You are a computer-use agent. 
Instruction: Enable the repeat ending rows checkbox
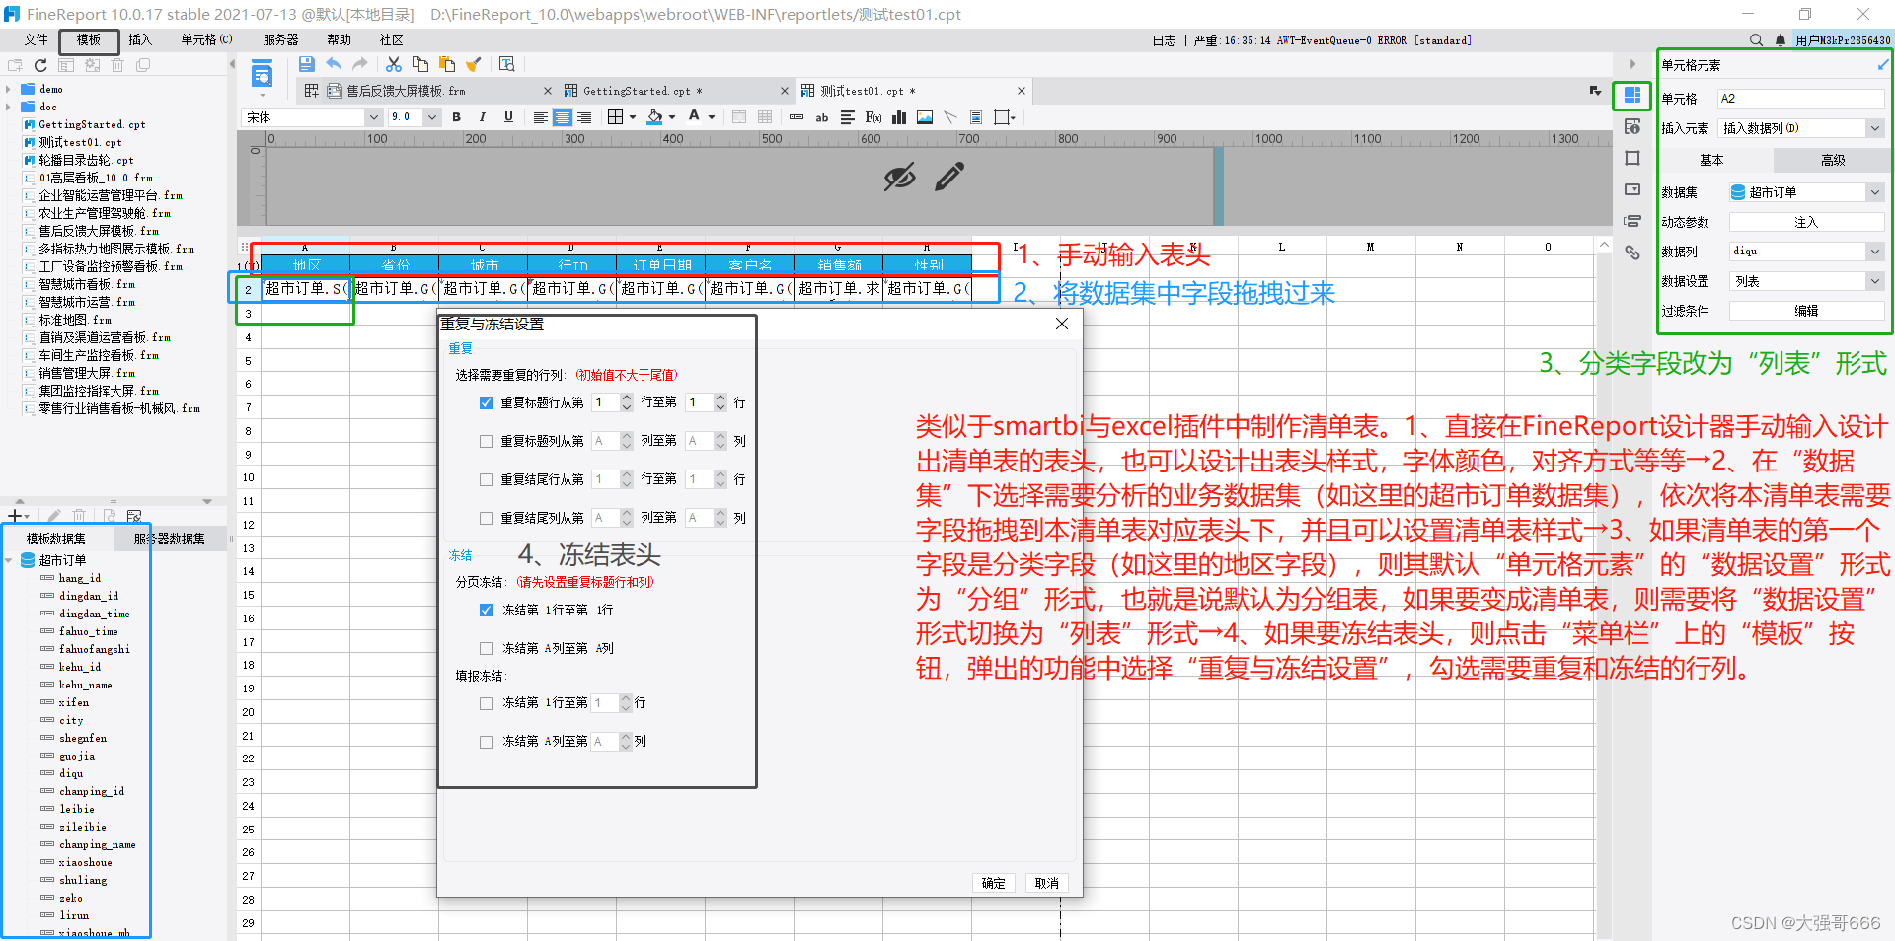(486, 479)
